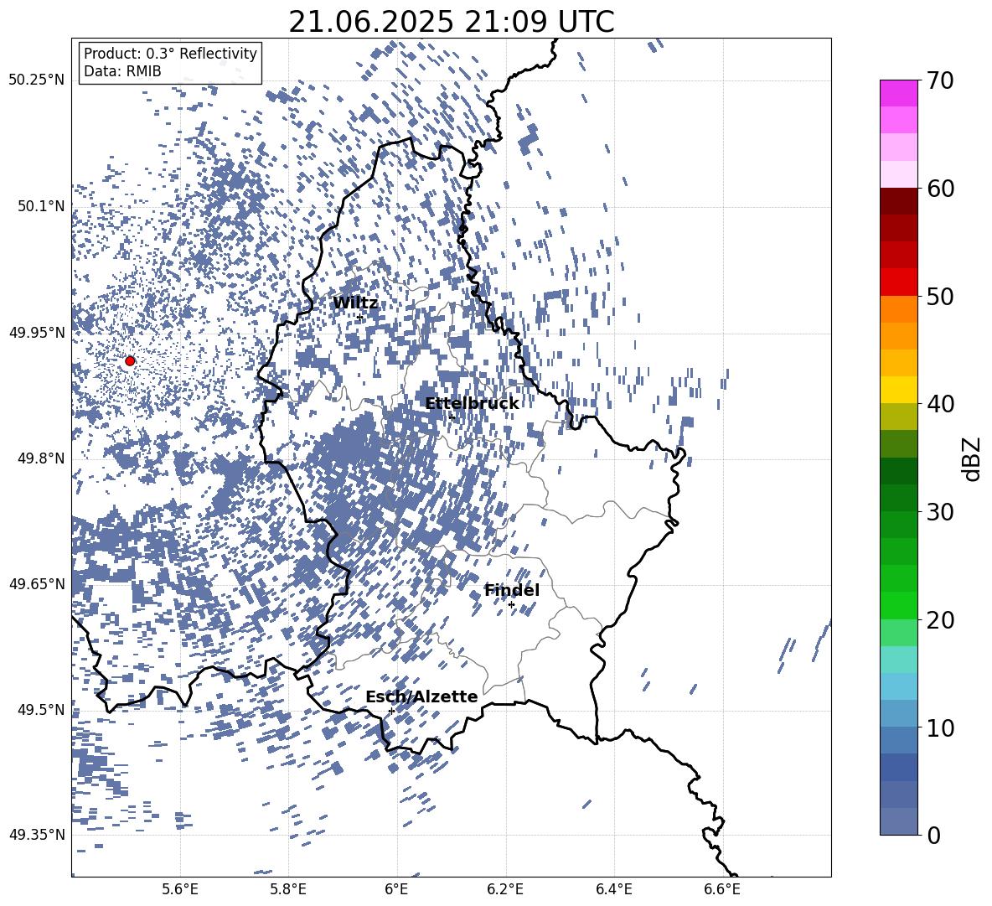Click the colorbar value 70

pyautogui.click(x=940, y=80)
